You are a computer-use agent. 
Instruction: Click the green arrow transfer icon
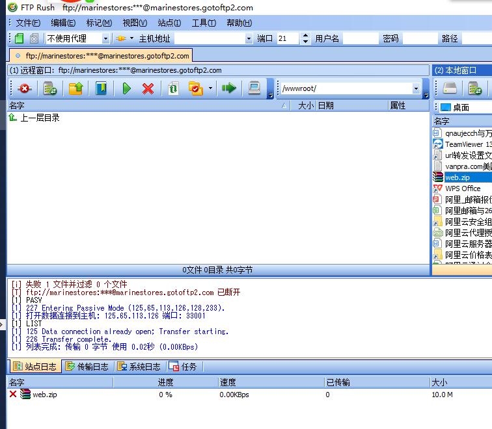click(x=228, y=88)
